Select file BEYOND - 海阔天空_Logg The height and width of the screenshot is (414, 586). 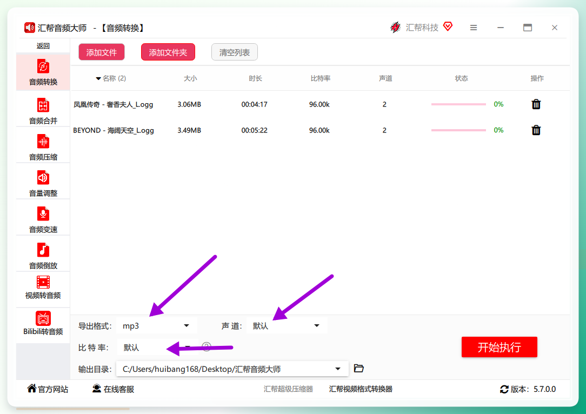pyautogui.click(x=113, y=130)
